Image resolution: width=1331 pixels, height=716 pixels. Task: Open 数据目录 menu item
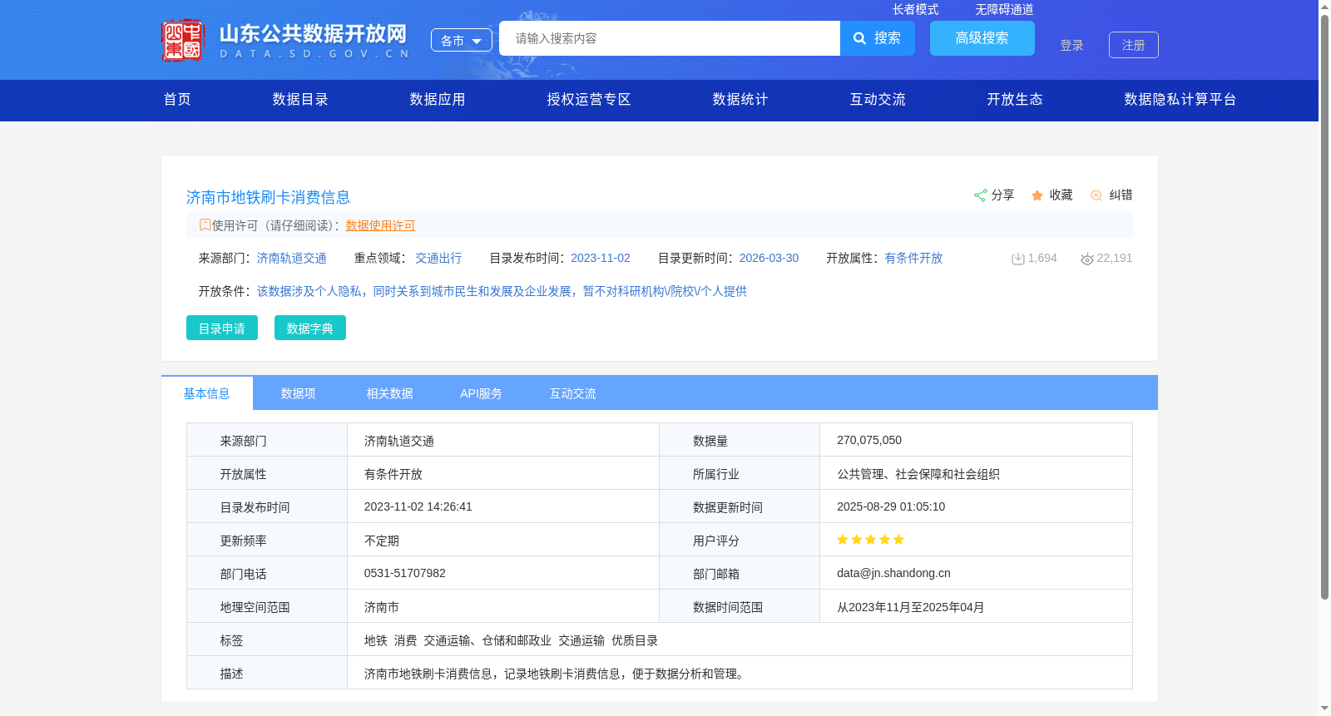pyautogui.click(x=300, y=99)
